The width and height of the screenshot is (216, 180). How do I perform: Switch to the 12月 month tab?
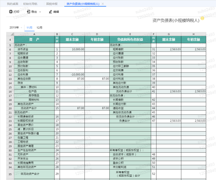39,28
